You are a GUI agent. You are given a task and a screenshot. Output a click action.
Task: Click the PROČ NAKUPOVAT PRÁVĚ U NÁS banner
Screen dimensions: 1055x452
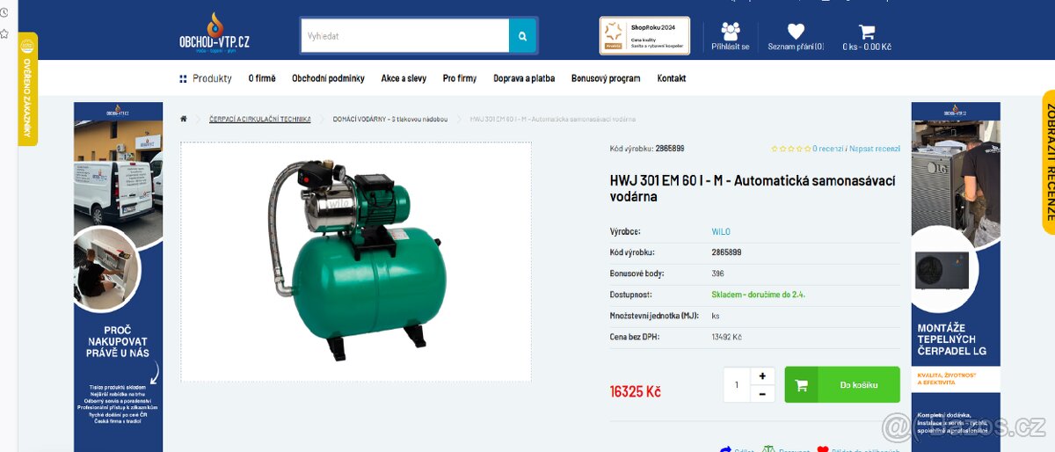point(118,277)
